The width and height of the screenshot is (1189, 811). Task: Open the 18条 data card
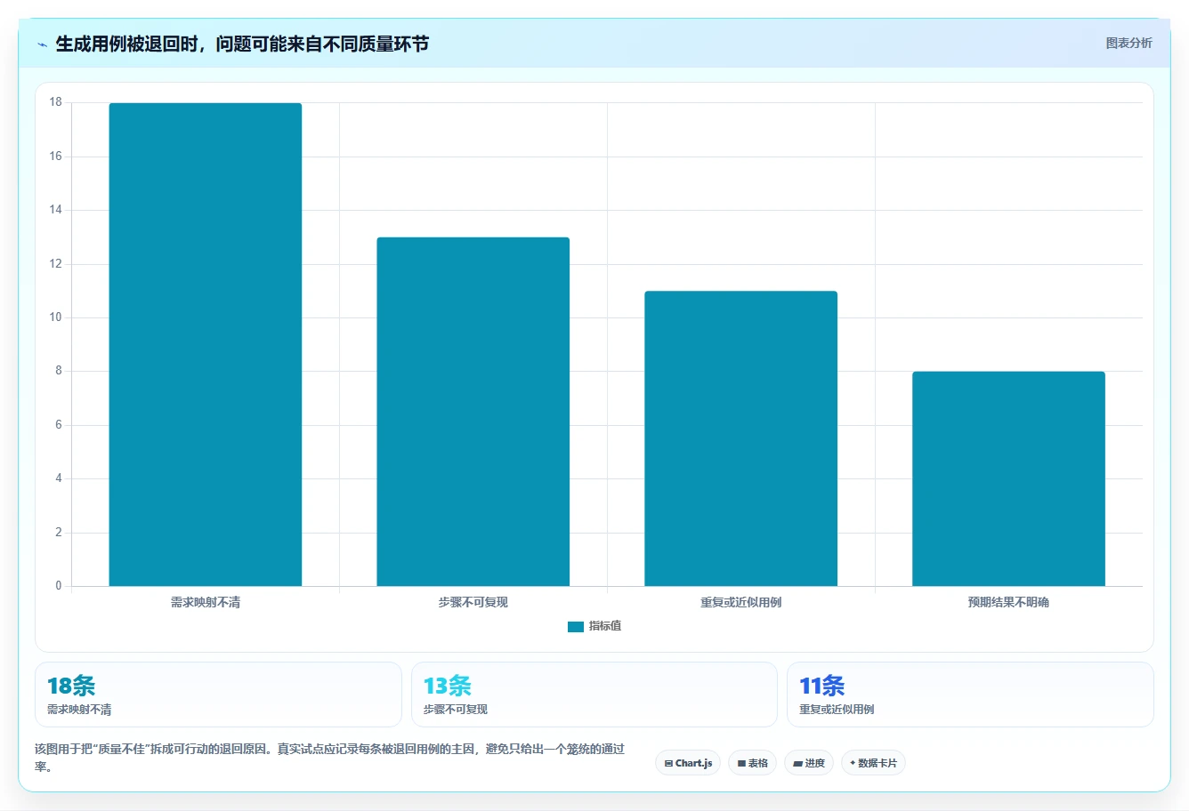pyautogui.click(x=218, y=695)
